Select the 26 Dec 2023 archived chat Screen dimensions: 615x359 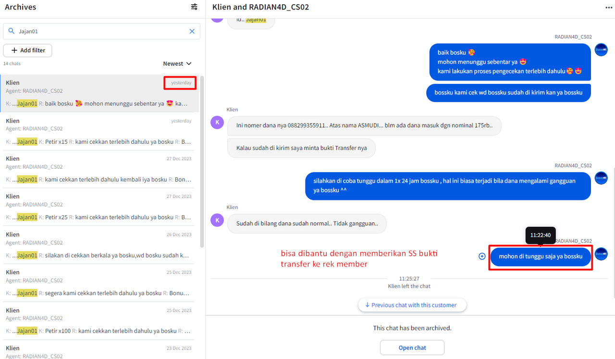96,243
